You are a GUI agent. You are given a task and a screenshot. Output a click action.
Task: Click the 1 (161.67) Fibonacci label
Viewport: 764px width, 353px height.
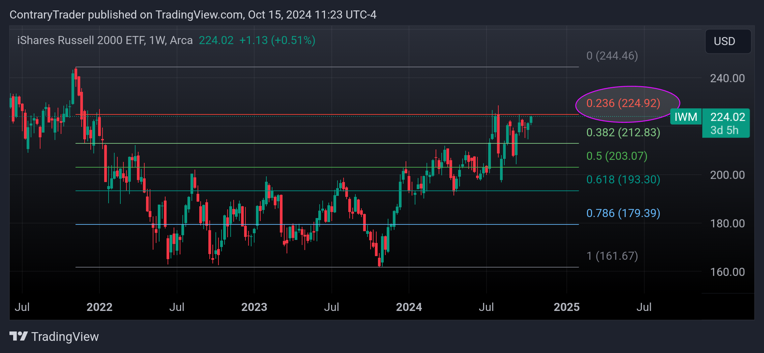coord(612,256)
